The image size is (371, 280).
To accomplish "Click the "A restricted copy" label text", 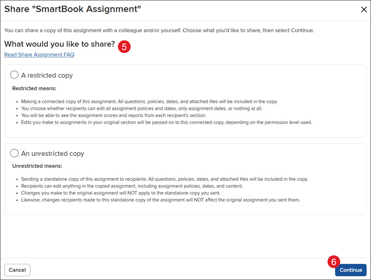I will click(x=47, y=75).
